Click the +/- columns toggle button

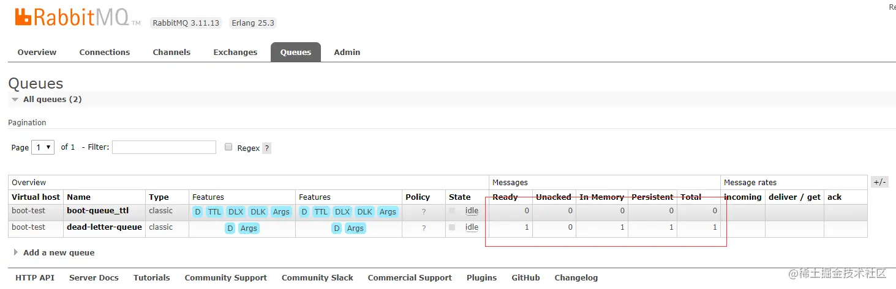click(879, 182)
